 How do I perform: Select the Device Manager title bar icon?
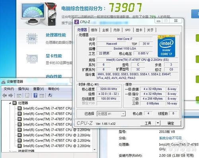(x=3, y=82)
